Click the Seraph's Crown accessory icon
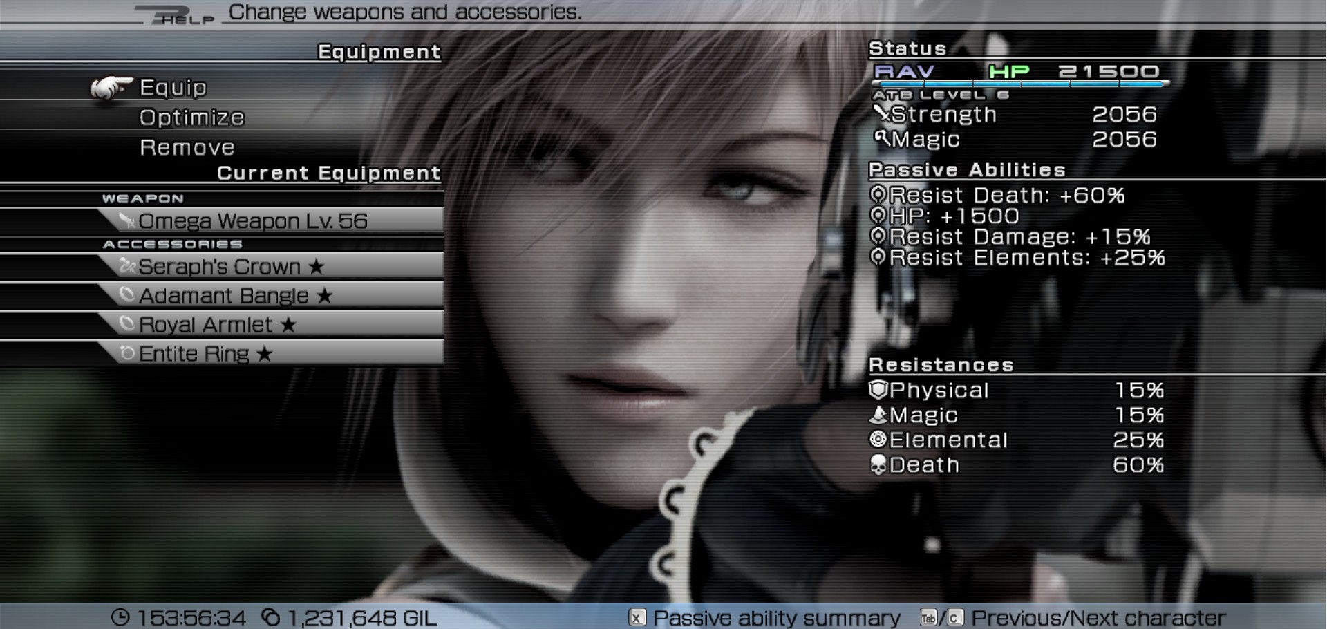1327x629 pixels. coord(126,265)
